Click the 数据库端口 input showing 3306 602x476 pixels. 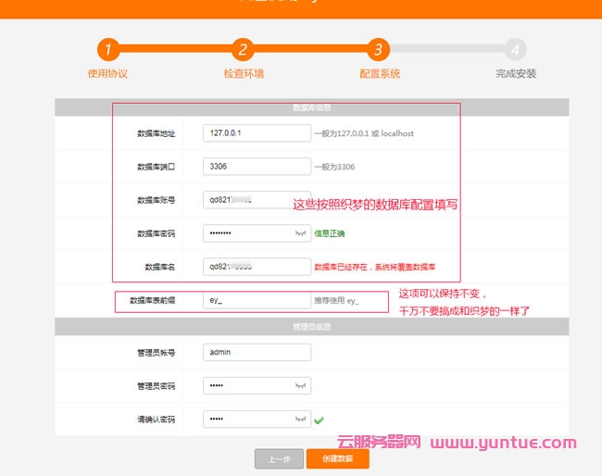(257, 167)
